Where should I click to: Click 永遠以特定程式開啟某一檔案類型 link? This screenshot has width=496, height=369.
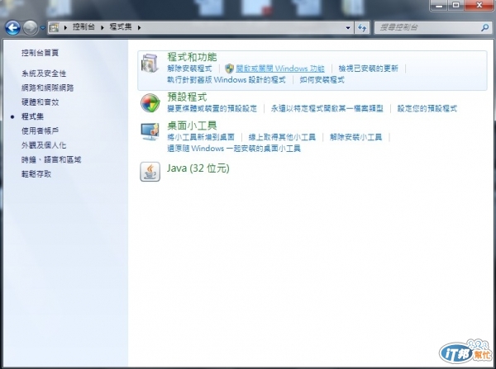point(327,109)
